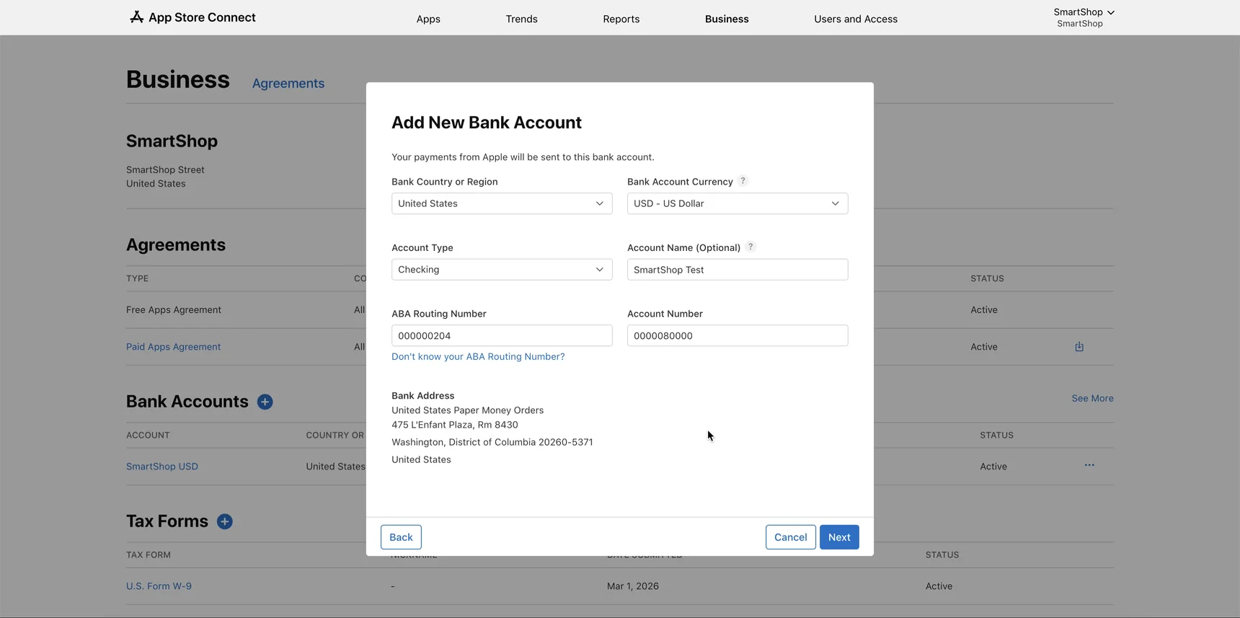
Task: Click the help icon beside Bank Account Currency
Action: [x=743, y=181]
